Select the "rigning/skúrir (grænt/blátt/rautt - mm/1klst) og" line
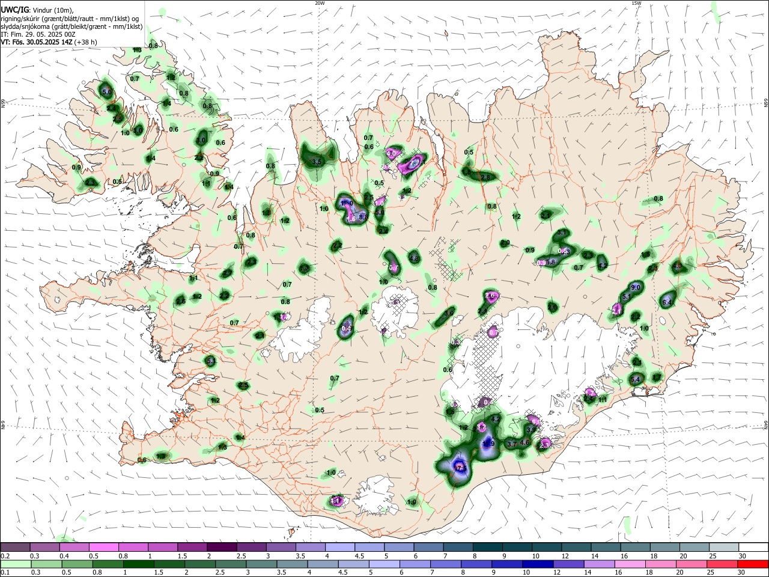The height and width of the screenshot is (577, 769). (70, 19)
